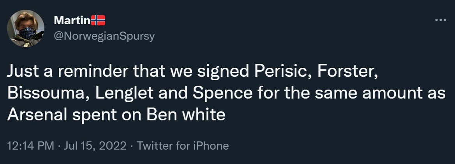This screenshot has width=455, height=164.
Task: Click Martin's profile avatar photo
Action: pos(26,28)
